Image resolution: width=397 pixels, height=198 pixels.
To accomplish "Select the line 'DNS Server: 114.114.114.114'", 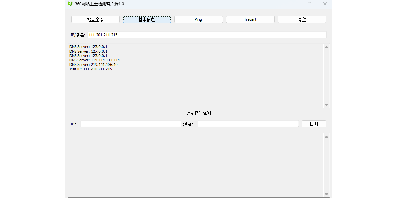I will 95,60.
